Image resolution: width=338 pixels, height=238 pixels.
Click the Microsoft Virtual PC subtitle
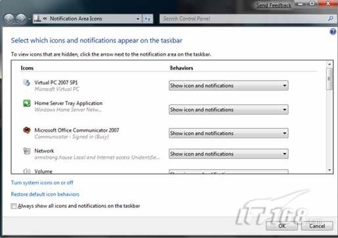(x=57, y=89)
